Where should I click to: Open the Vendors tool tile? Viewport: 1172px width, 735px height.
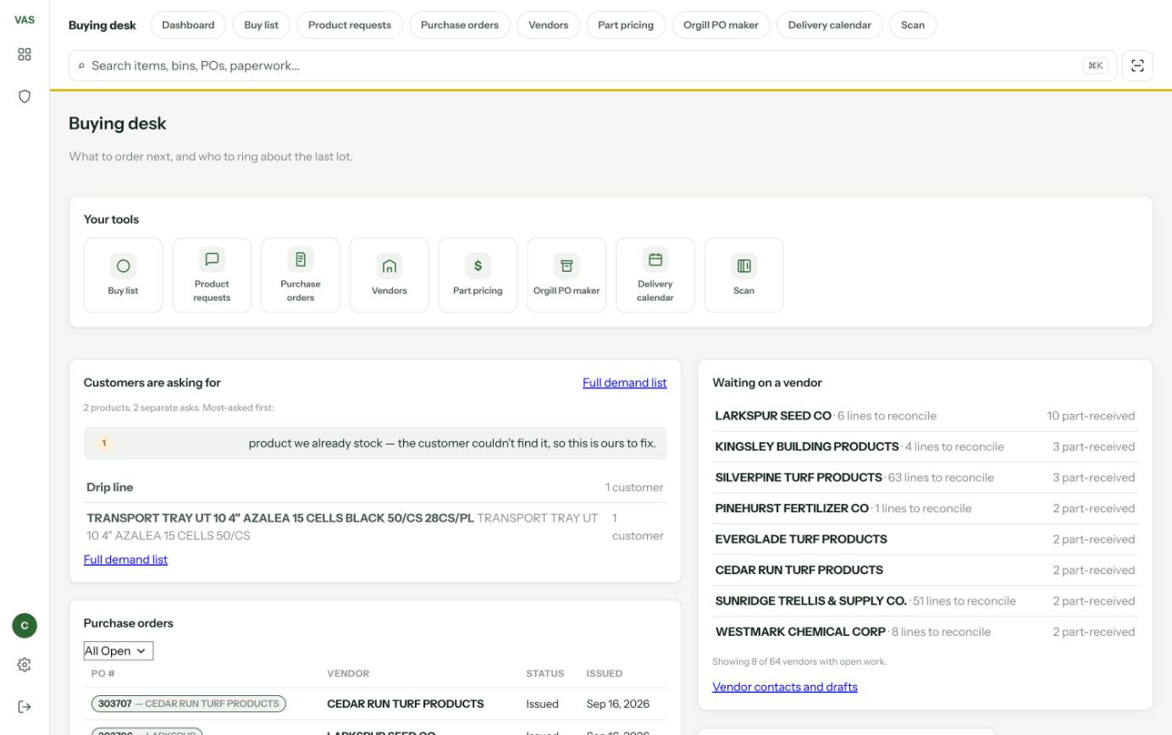point(390,275)
